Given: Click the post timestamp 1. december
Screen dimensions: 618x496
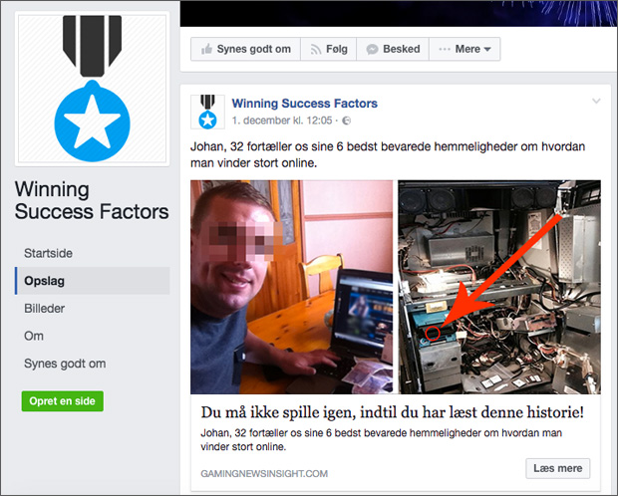Looking at the screenshot, I should tap(283, 121).
